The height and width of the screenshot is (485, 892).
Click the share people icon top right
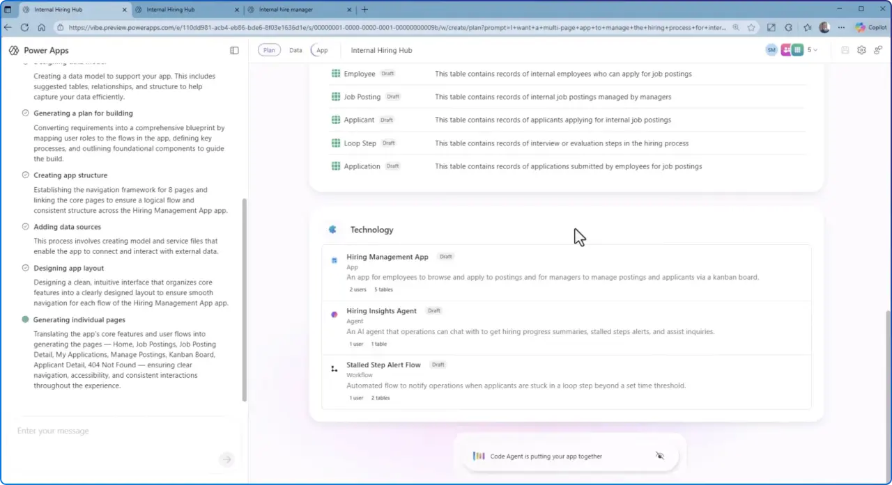[x=879, y=50]
